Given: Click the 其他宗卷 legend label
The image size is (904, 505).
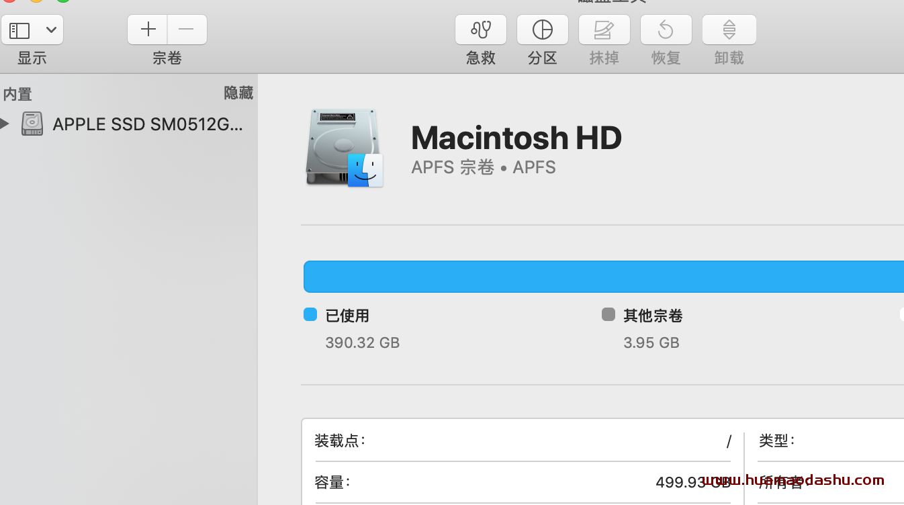Looking at the screenshot, I should point(653,316).
